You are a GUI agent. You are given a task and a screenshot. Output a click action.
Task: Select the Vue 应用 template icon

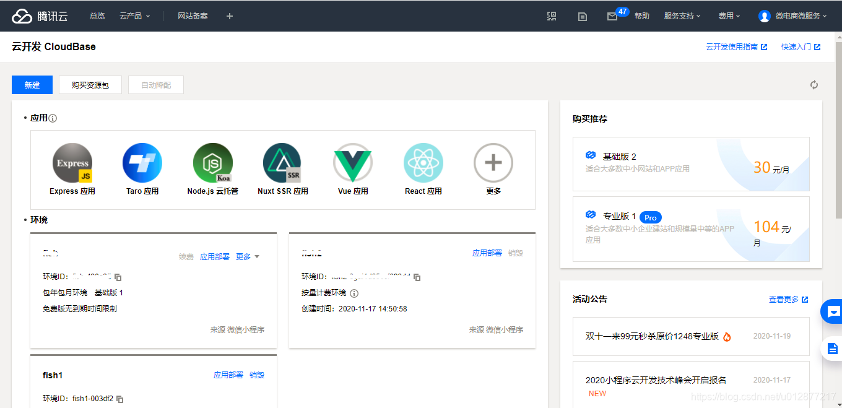(x=353, y=163)
